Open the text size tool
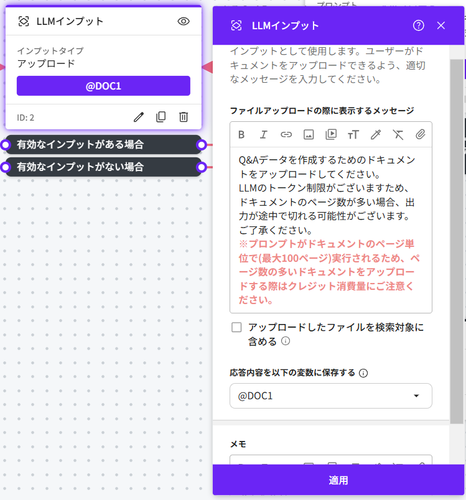The height and width of the screenshot is (500, 466). pos(353,134)
